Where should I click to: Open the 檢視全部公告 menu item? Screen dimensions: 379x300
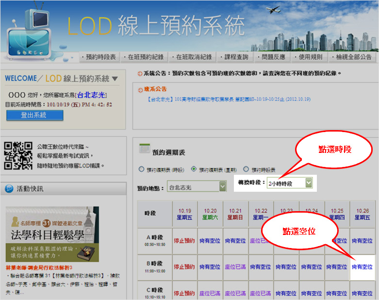pos(352,57)
